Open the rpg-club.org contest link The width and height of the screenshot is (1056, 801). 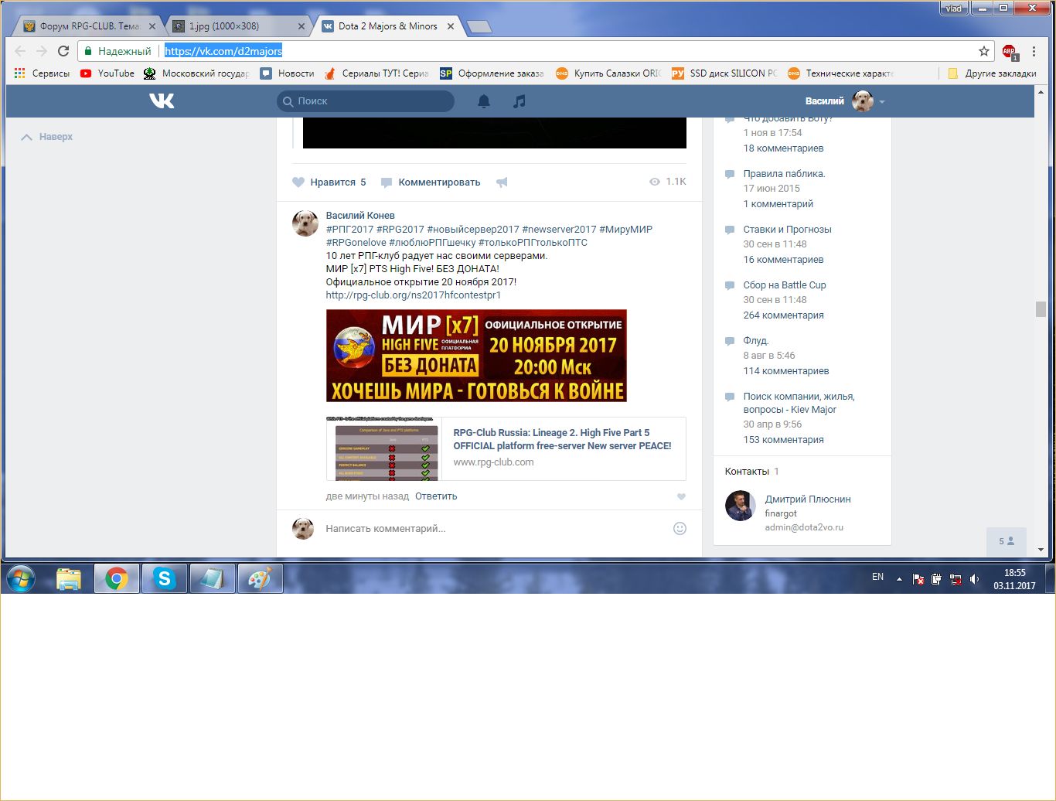414,295
